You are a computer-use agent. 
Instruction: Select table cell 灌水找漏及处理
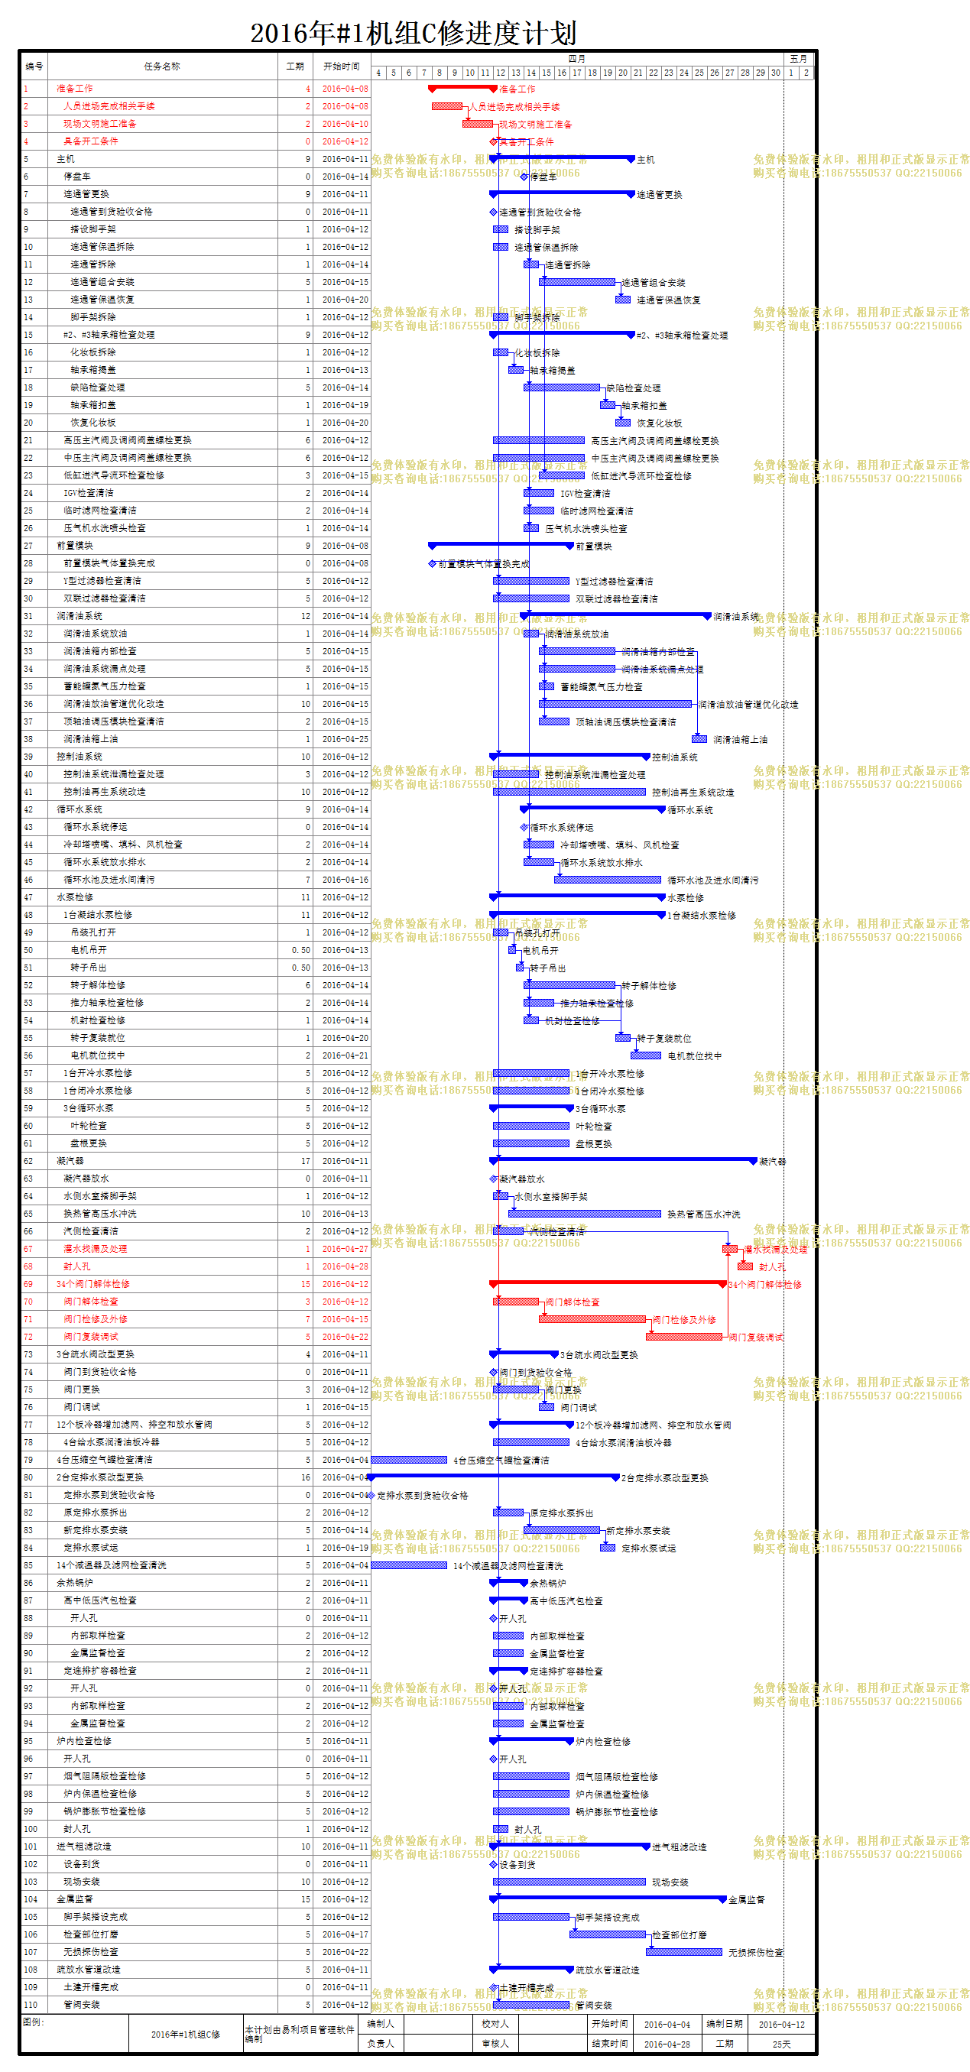coord(95,1249)
